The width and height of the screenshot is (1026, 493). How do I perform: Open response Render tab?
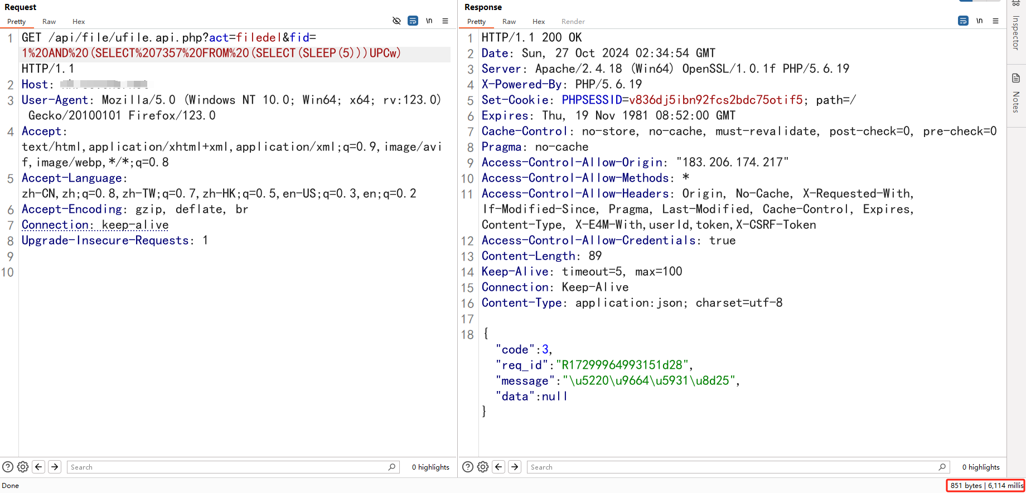pyautogui.click(x=573, y=22)
